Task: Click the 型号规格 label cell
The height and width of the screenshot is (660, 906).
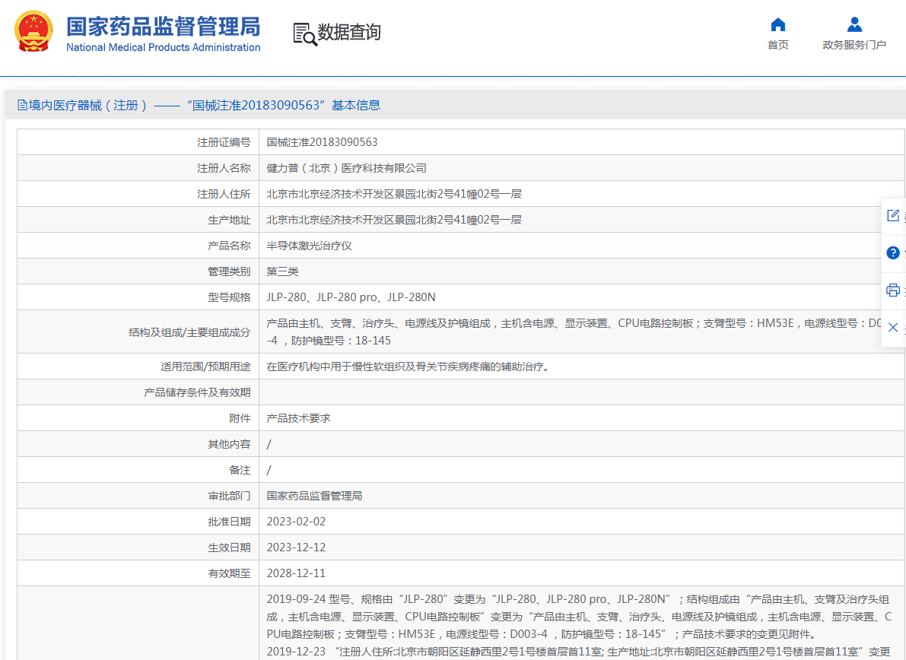Action: (138, 297)
